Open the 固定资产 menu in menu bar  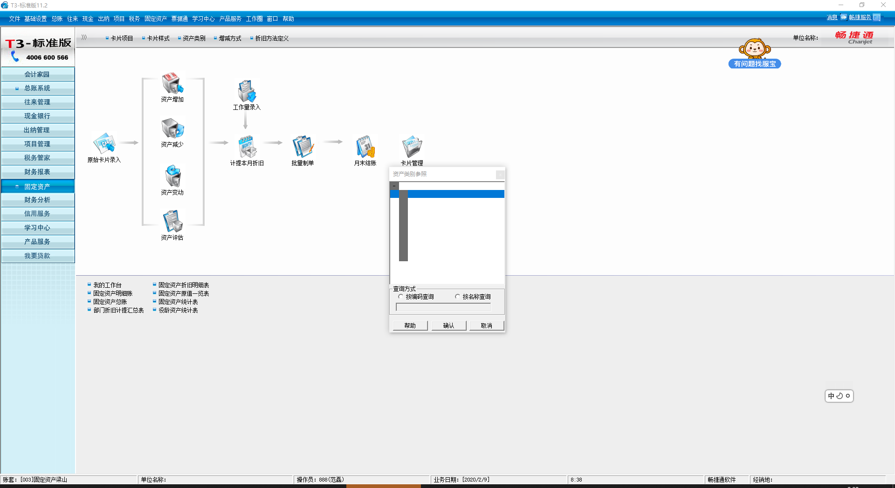click(156, 19)
